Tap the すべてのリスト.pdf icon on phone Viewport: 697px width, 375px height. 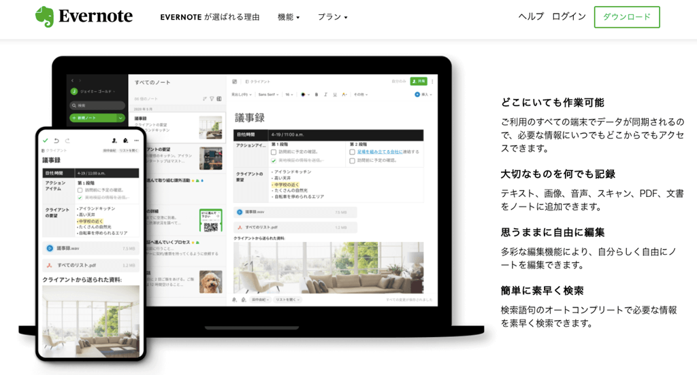pos(50,266)
